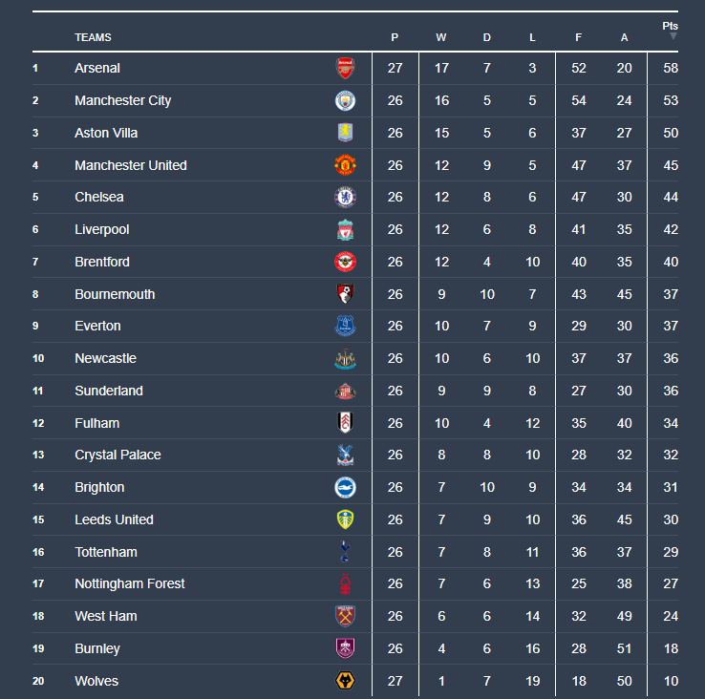Click the Arsenal club crest icon
Image resolution: width=705 pixels, height=699 pixels.
tap(345, 68)
